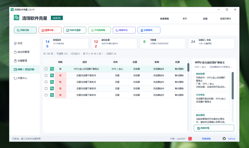249x148 pixels.
Task: Click the 软件 column header
Action: [x=116, y=62]
